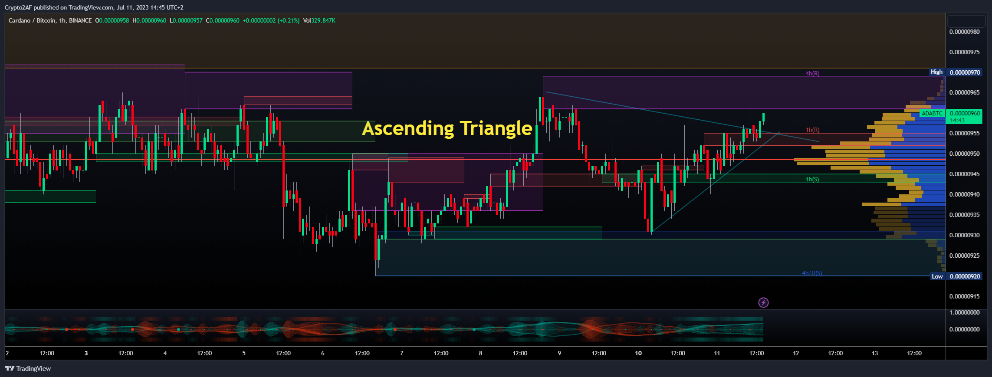Image resolution: width=992 pixels, height=377 pixels.
Task: Click the change value +0.00000002 (+0.21%)
Action: coord(271,20)
